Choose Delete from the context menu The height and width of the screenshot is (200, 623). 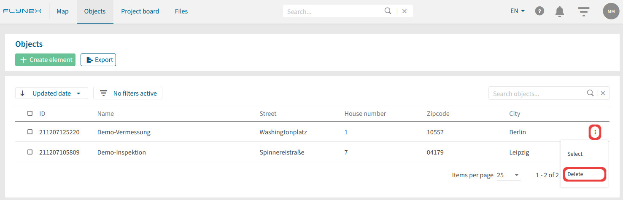585,174
